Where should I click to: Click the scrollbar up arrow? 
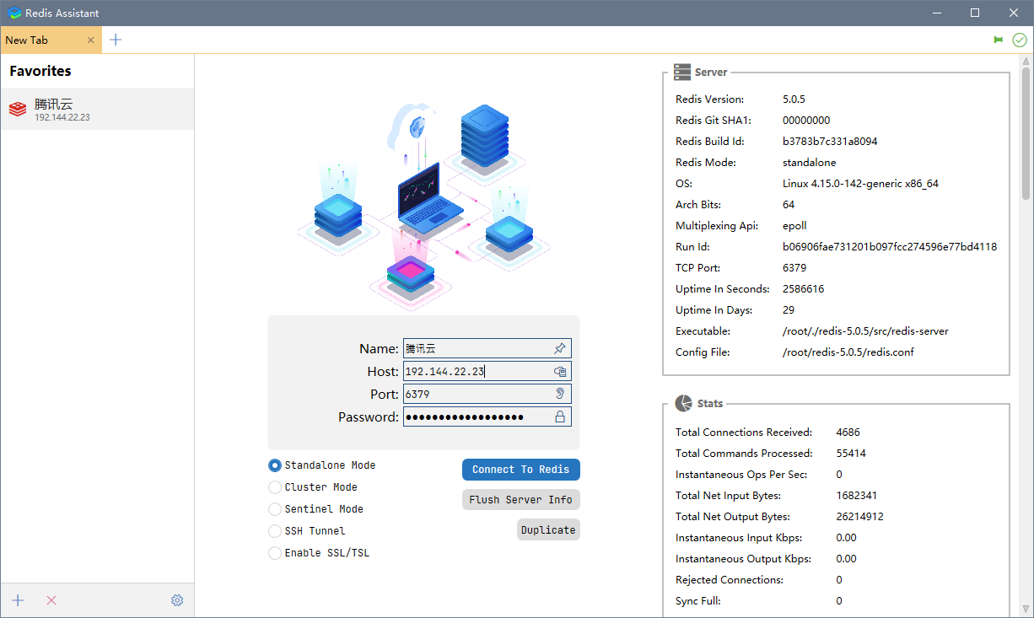pos(1026,61)
